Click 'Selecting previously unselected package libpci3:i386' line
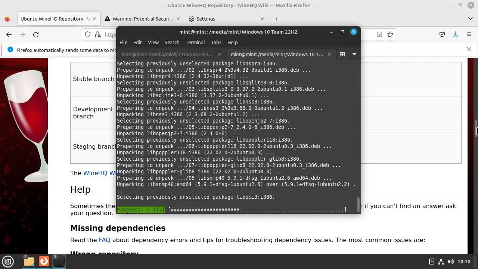This screenshot has width=478, height=269. click(x=196, y=197)
